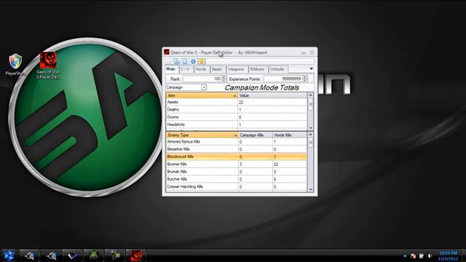
Task: Click Bloodmount Kills horde kills cell
Action: [290, 156]
